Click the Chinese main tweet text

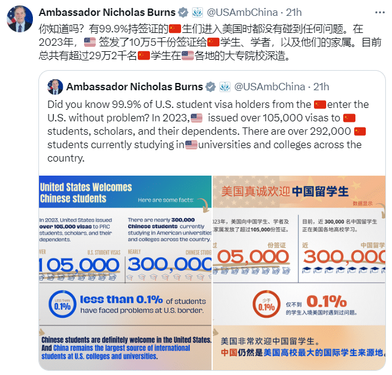click(x=210, y=42)
